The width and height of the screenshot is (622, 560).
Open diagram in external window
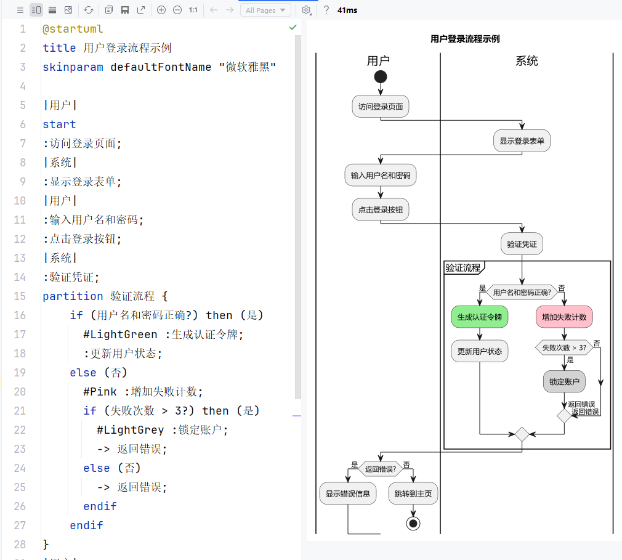(141, 10)
